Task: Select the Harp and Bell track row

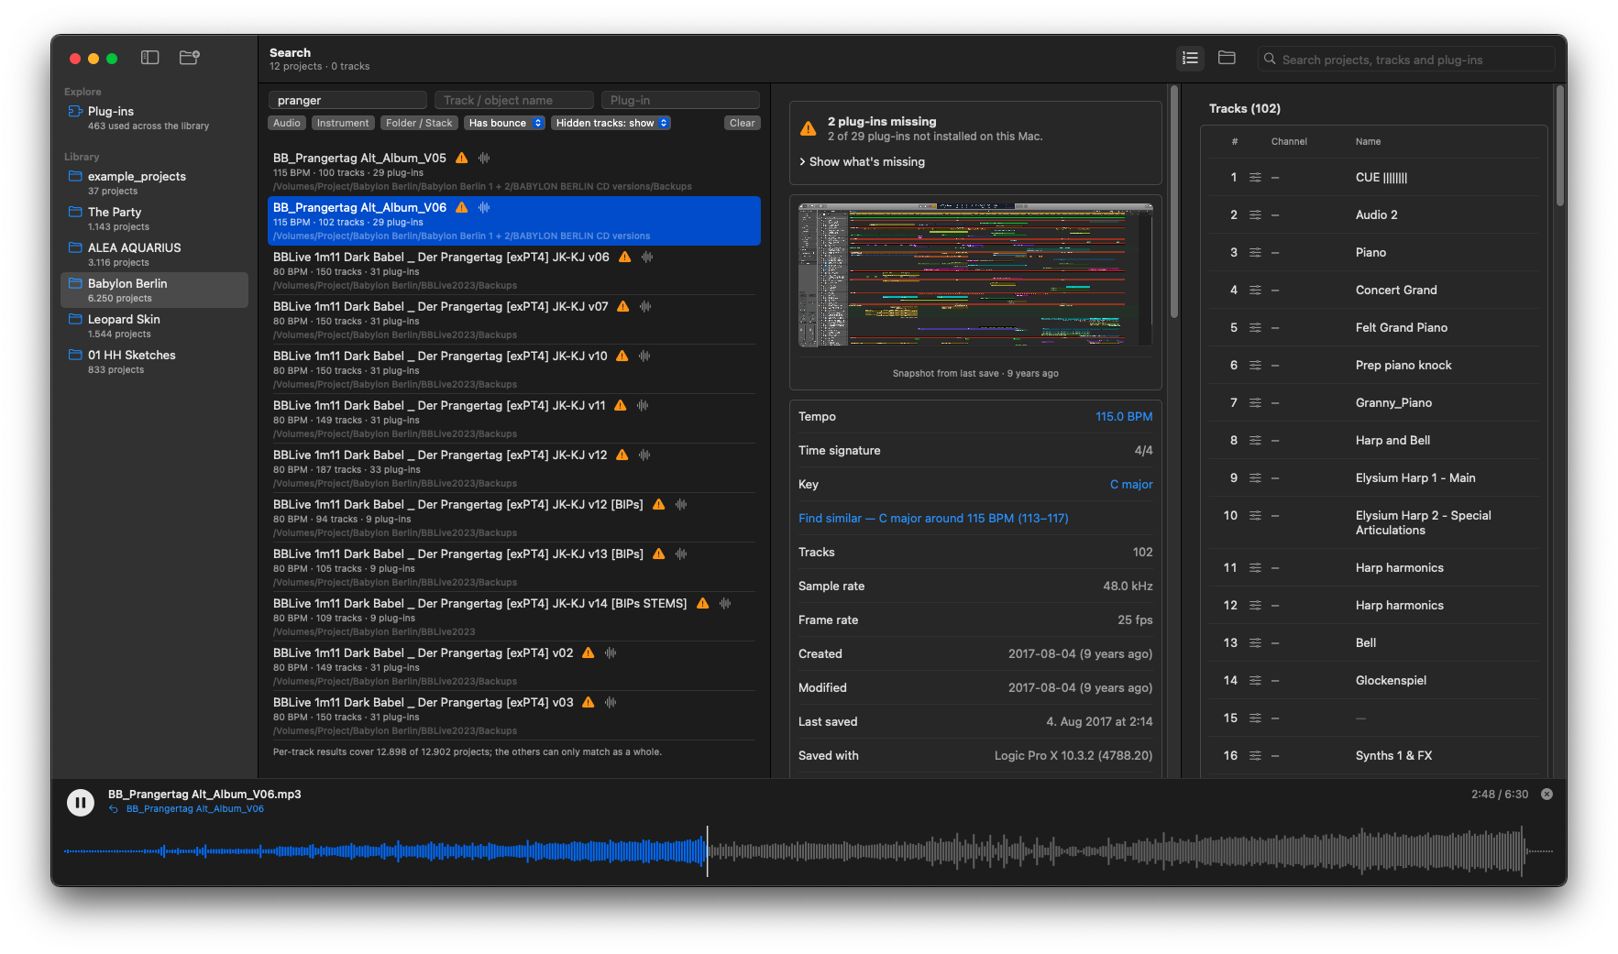Action: coord(1373,440)
